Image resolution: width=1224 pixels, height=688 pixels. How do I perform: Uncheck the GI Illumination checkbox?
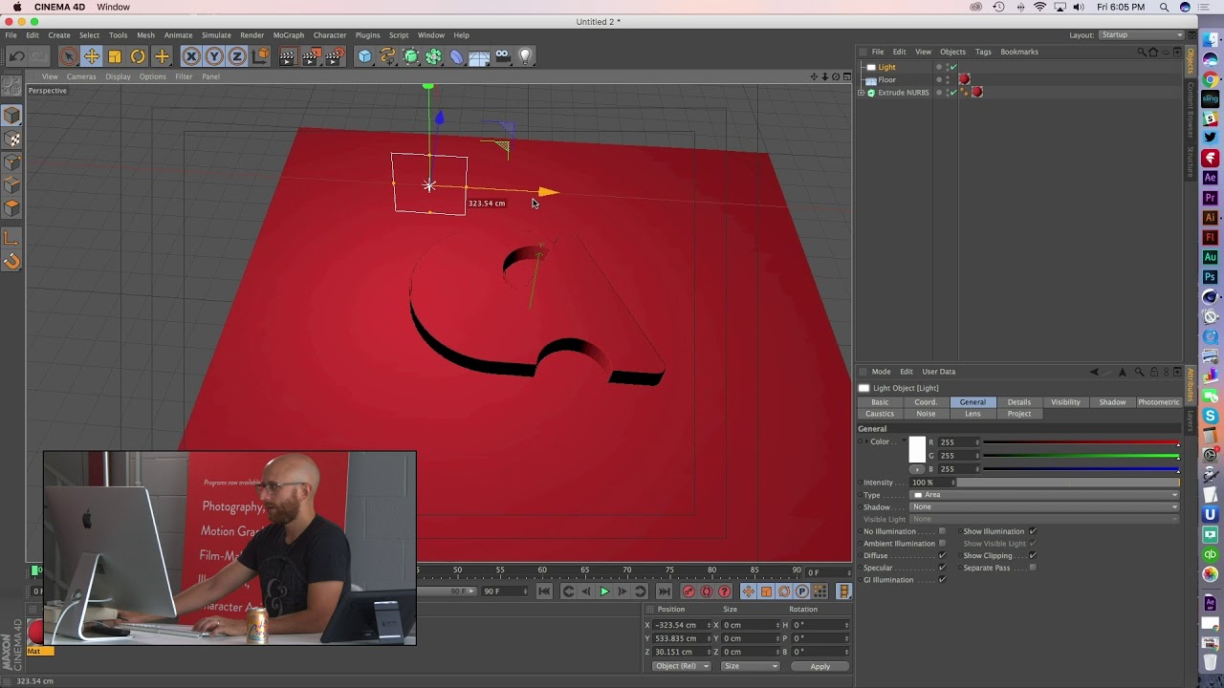coord(942,580)
